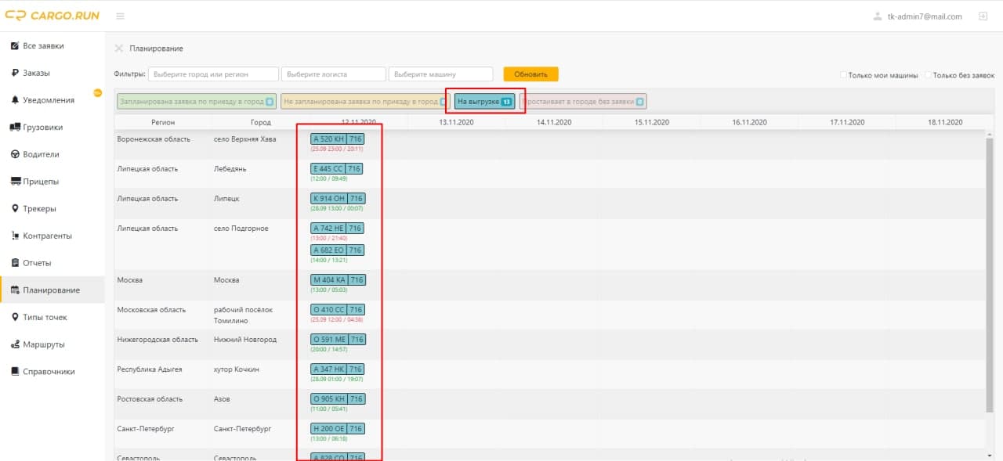Toggle the На выгрузке status filter
Screen dimensions: 1003x461
[485, 102]
